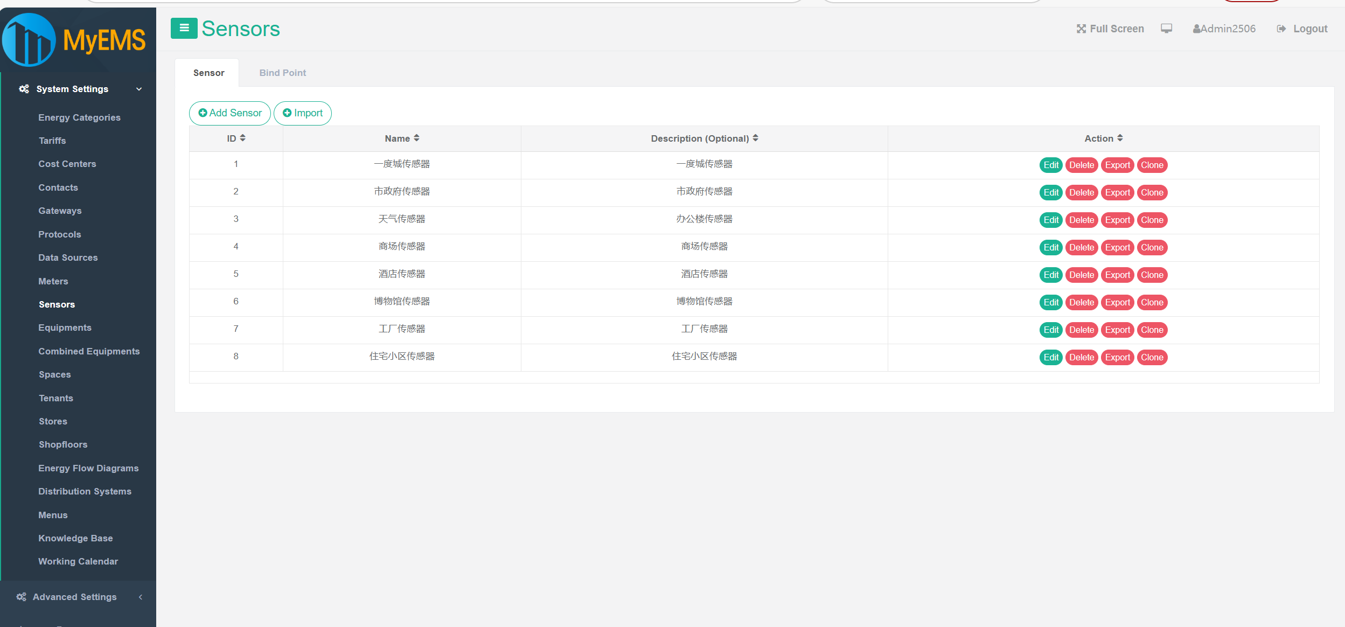Toggle the Action column sort arrows
The image size is (1345, 627).
coord(1120,138)
